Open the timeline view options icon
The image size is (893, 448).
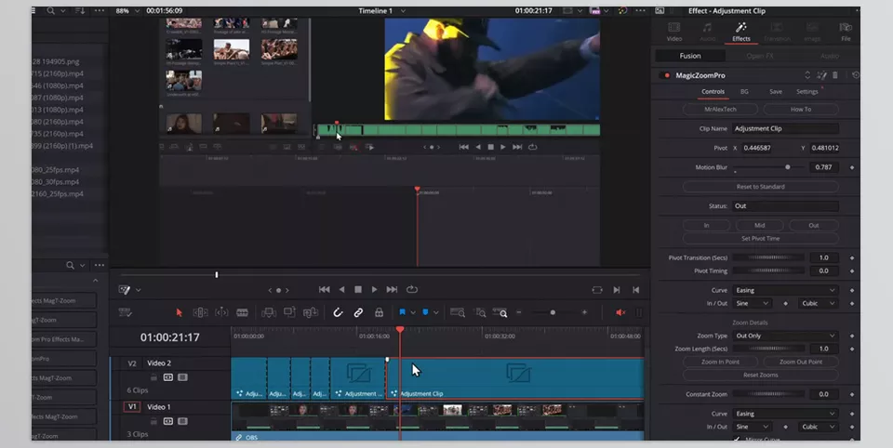click(x=126, y=312)
